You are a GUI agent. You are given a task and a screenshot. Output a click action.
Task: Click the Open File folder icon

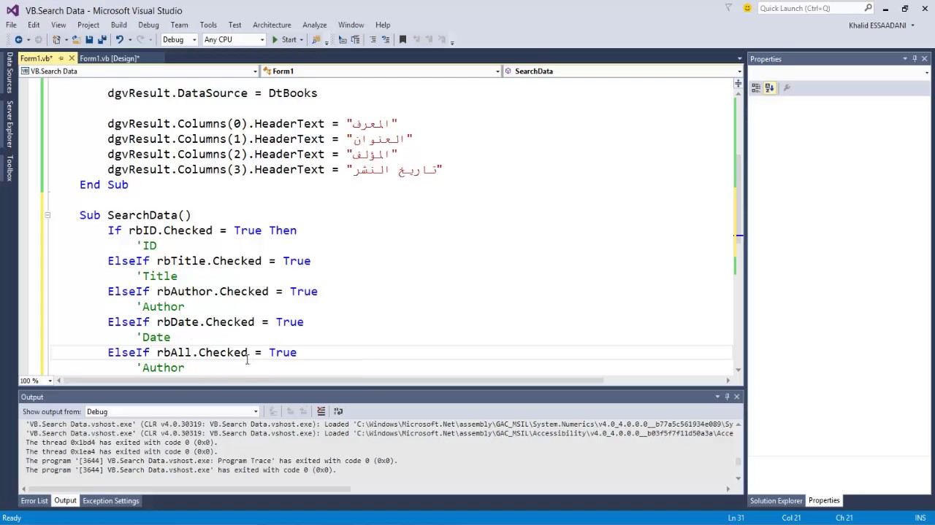pyautogui.click(x=75, y=39)
